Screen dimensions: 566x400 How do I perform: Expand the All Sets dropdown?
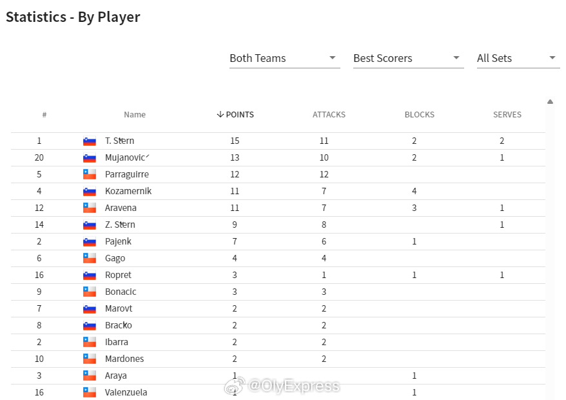pyautogui.click(x=518, y=59)
